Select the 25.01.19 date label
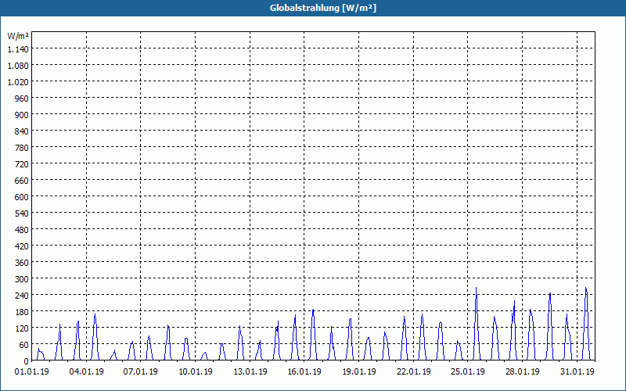The image size is (626, 391). [468, 372]
